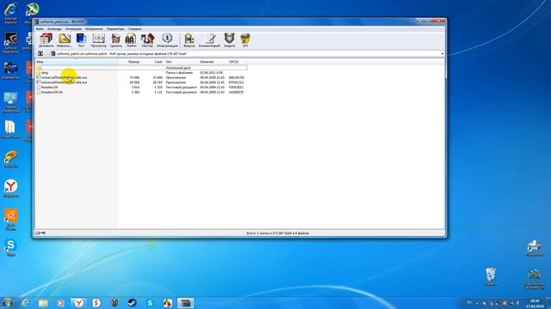551x309 pixels.
Task: Click the Delete (Удалить) toolbar icon
Action: pos(115,40)
